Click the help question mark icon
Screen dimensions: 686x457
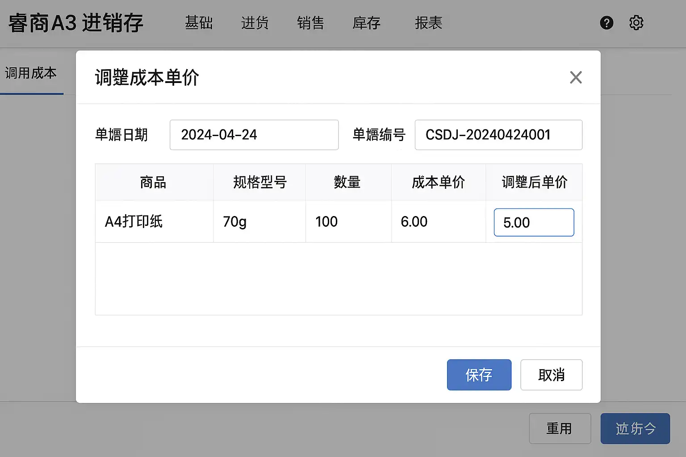click(x=607, y=23)
